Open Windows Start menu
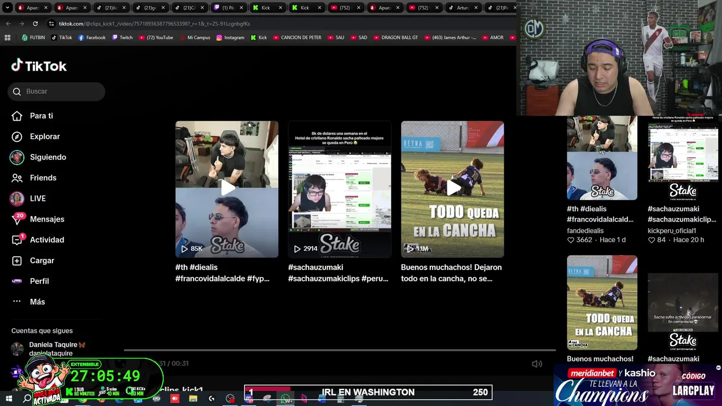722x406 pixels. click(x=8, y=399)
